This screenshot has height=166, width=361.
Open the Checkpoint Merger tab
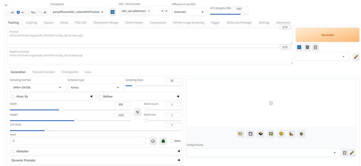[x=106, y=22]
